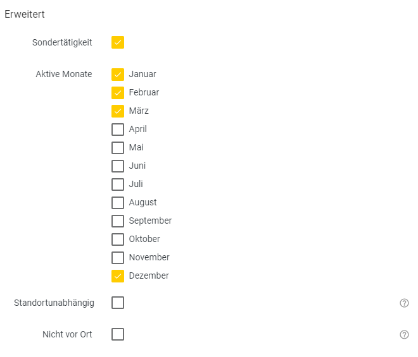This screenshot has width=418, height=357.
Task: Enable November as active month
Action: (x=118, y=258)
